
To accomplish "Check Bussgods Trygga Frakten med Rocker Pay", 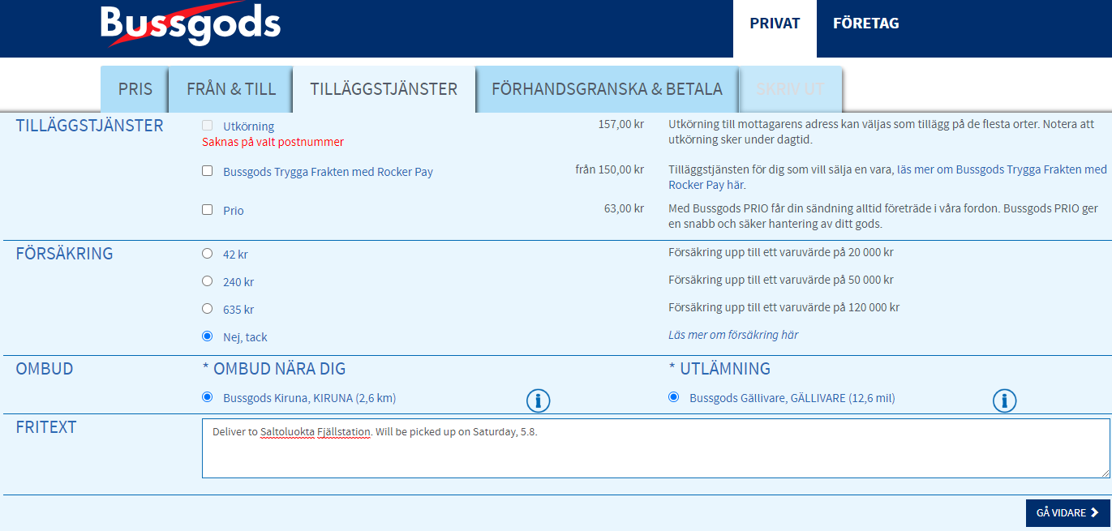I will [208, 171].
